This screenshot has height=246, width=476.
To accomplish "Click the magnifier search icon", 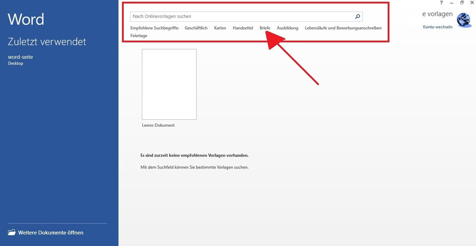I will coord(357,16).
